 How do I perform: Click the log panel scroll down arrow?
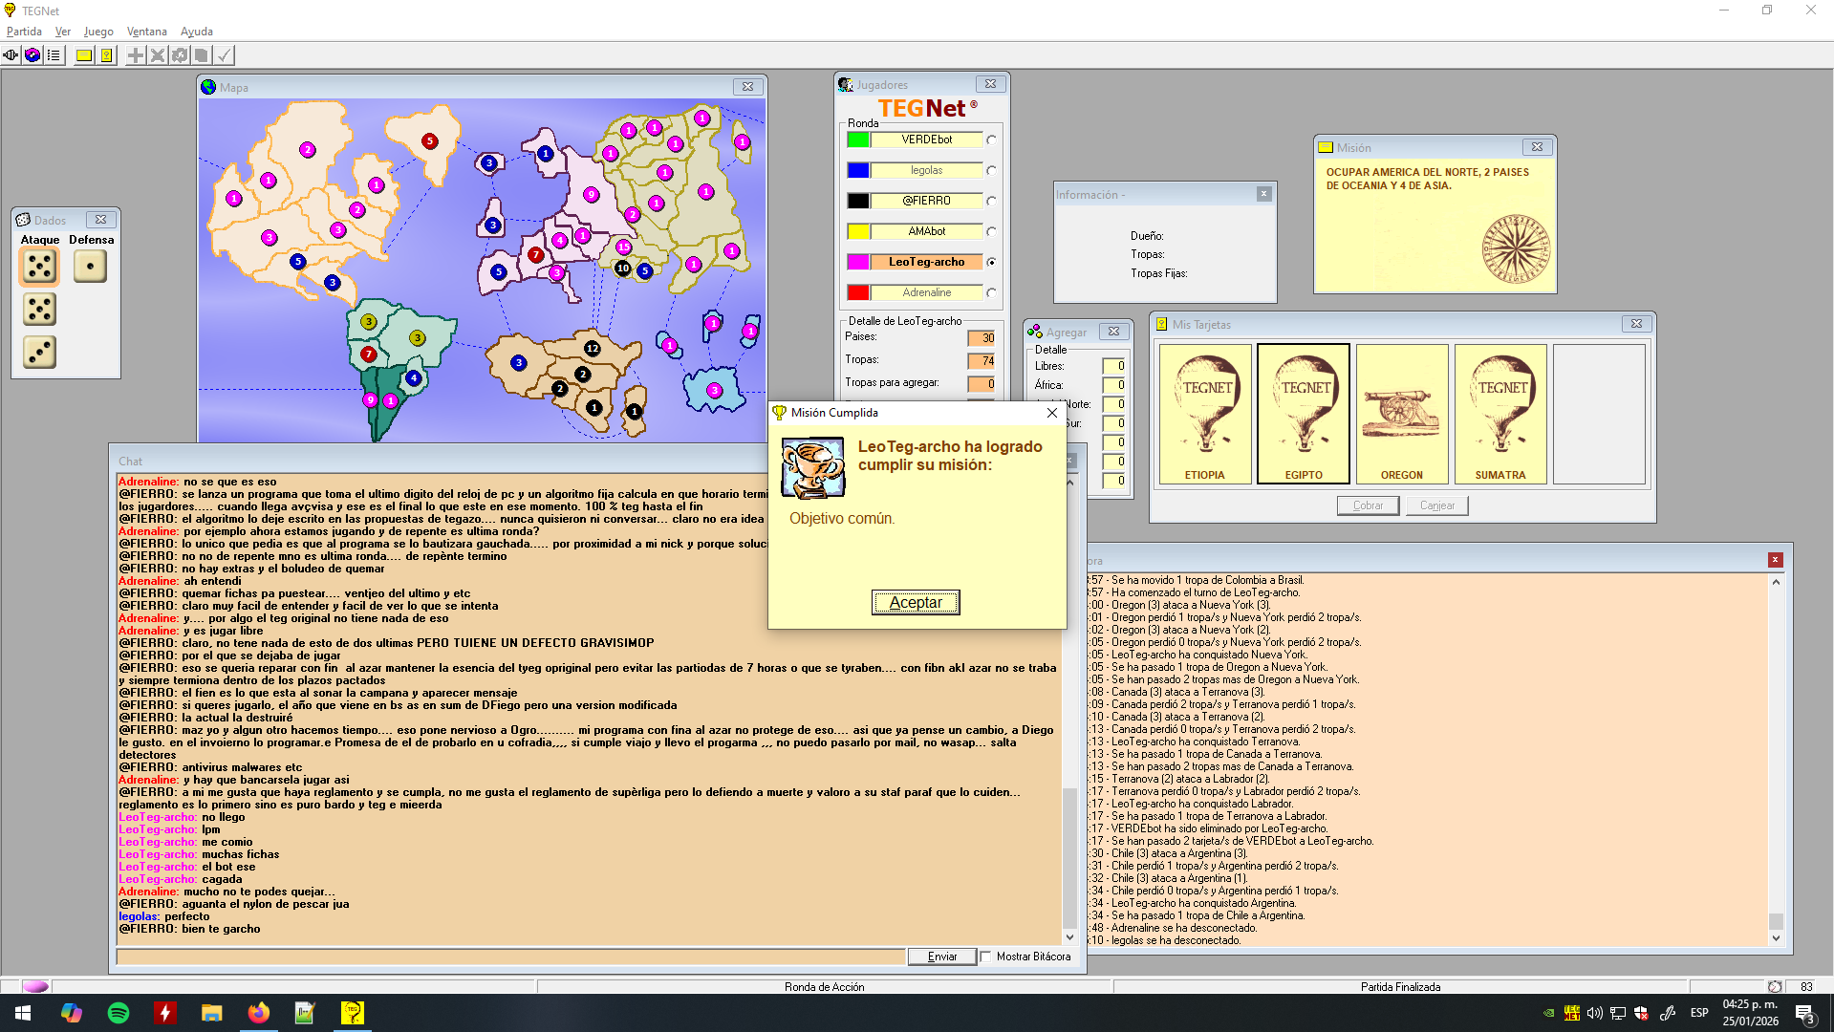click(x=1776, y=938)
